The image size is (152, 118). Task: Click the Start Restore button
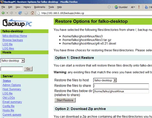[65, 100]
